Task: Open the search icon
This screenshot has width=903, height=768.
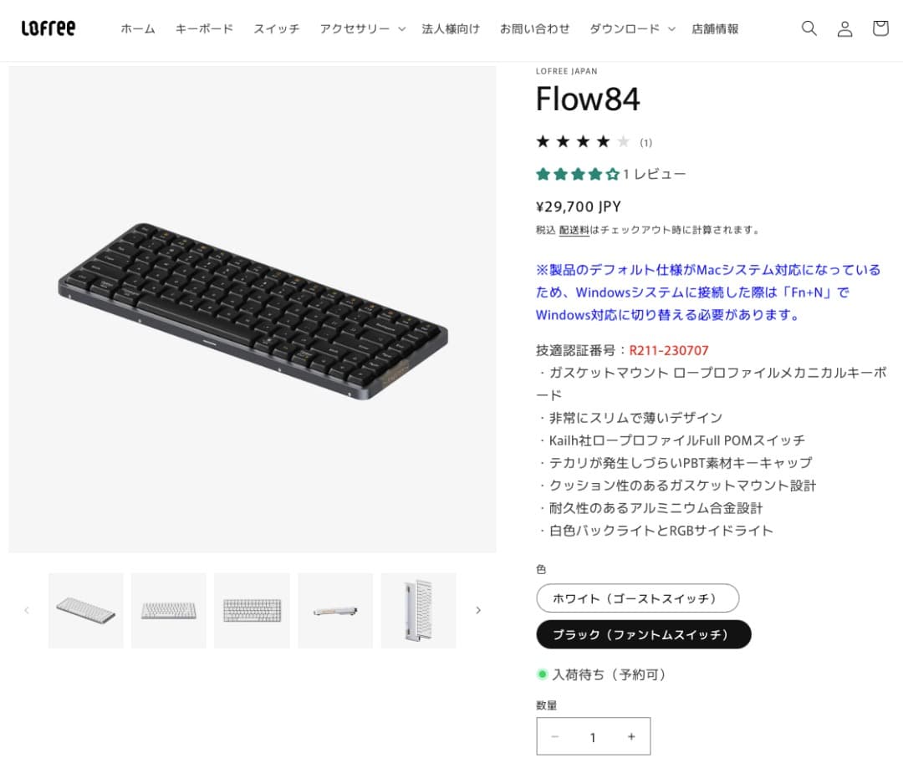Action: (x=809, y=28)
